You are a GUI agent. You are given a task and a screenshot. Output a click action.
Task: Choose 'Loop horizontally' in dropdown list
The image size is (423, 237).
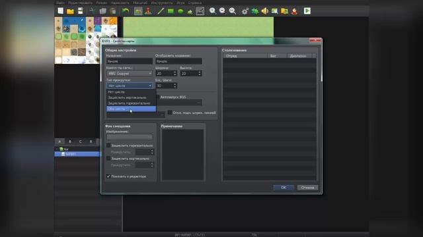132,103
